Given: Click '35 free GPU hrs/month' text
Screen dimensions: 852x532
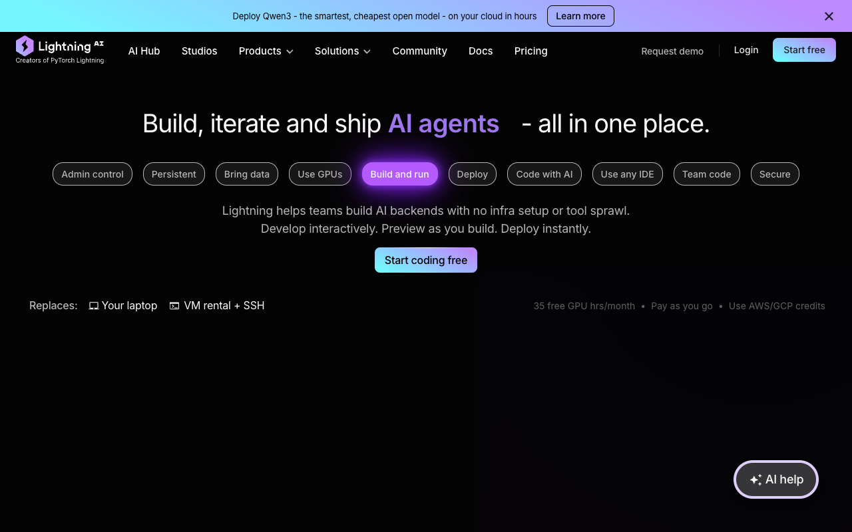Looking at the screenshot, I should pyautogui.click(x=584, y=306).
